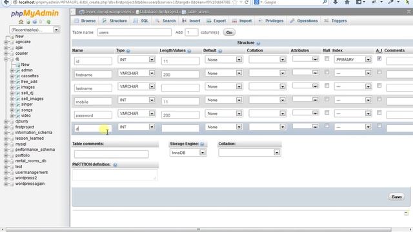Open the cassettes table link
The image size is (413, 232).
pyautogui.click(x=30, y=76)
